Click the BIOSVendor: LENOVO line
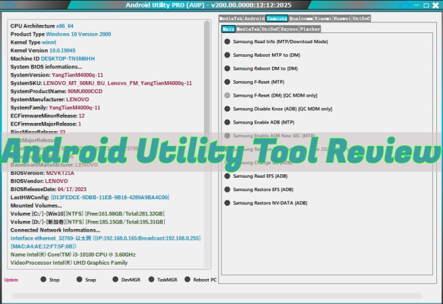 coord(39,181)
